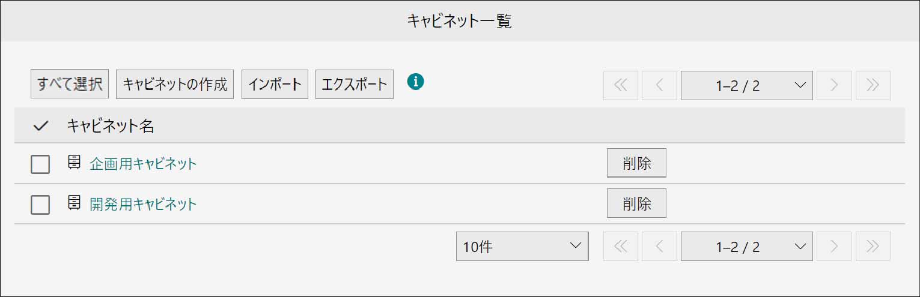Check the box for 企画用キャビネット

tap(40, 164)
